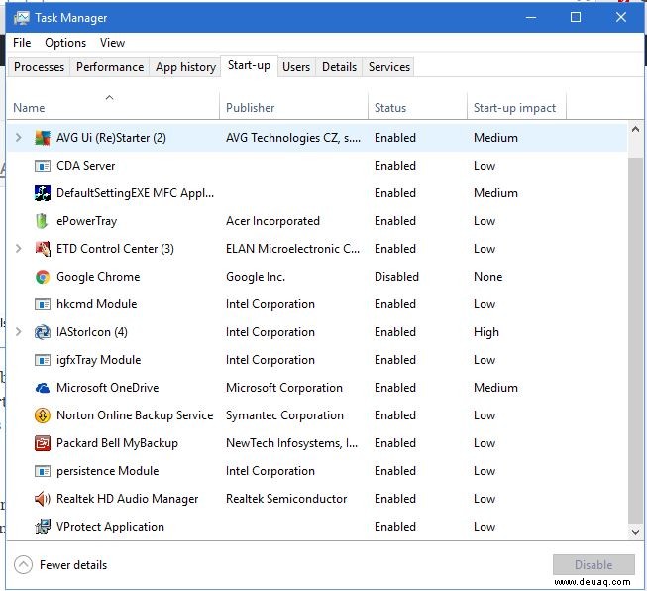Click Acer Incorporated publisher cell
The height and width of the screenshot is (591, 647).
[272, 221]
